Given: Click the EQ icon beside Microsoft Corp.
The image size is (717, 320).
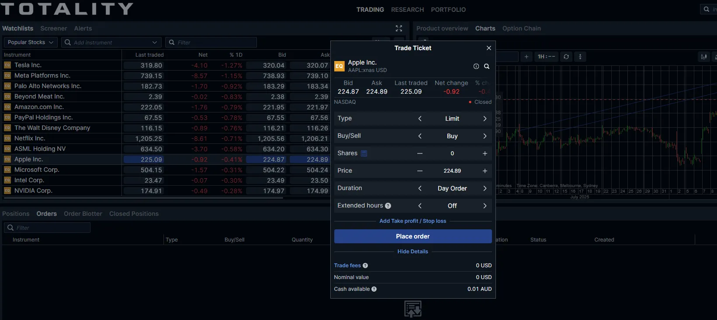Looking at the screenshot, I should [x=7, y=170].
